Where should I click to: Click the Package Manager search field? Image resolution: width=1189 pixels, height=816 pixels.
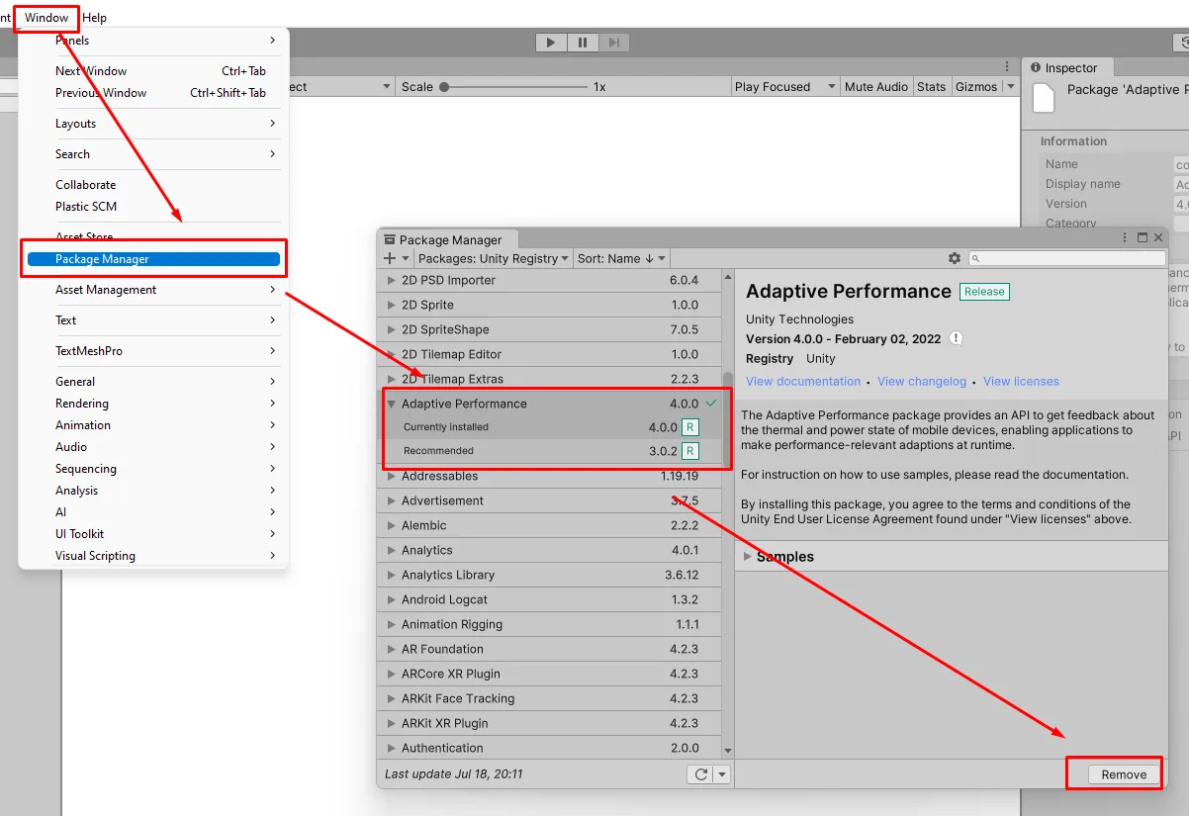[x=1066, y=258]
